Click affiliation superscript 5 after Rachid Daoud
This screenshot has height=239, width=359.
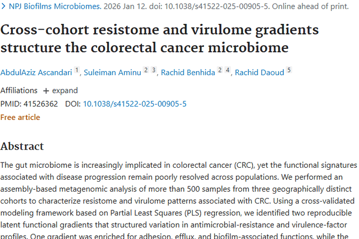pos(289,71)
